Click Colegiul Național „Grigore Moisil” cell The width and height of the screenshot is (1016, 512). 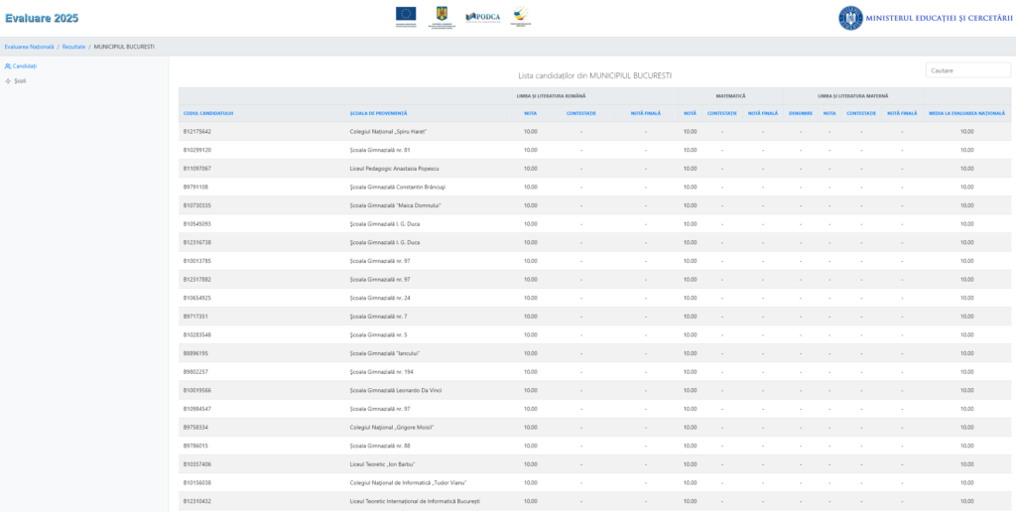coord(391,427)
